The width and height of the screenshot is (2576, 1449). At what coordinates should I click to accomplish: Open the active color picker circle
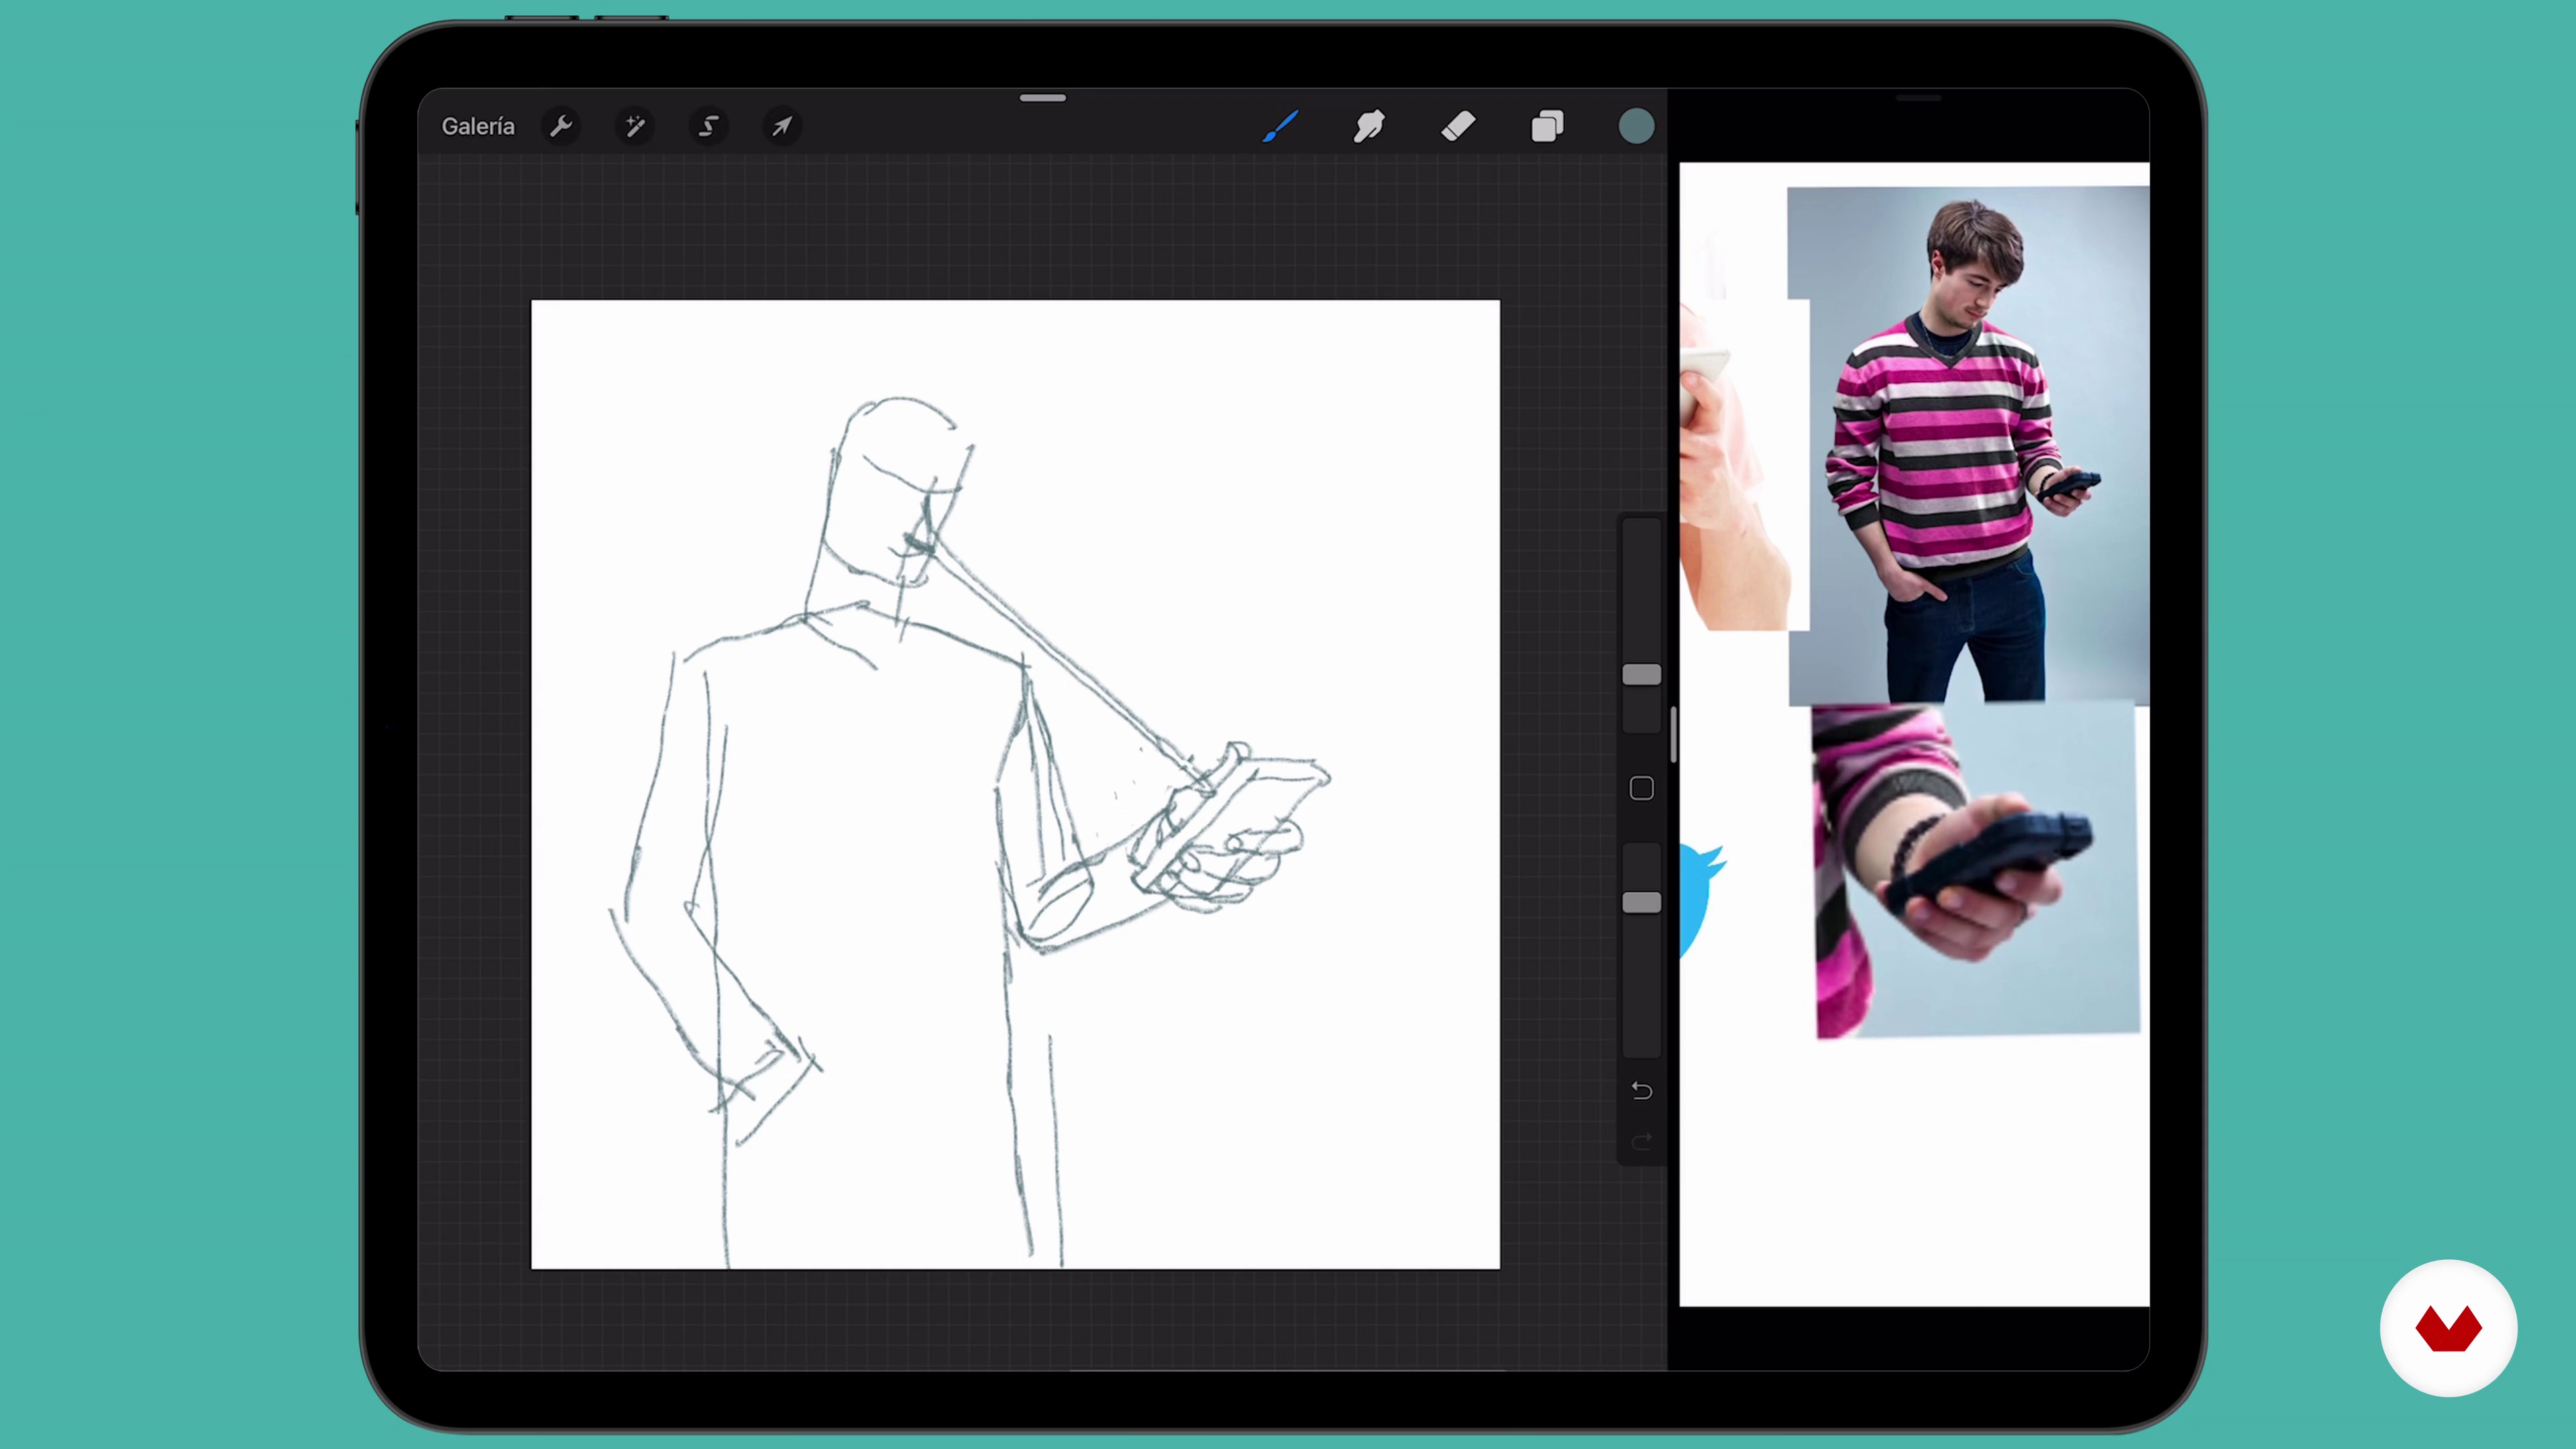pyautogui.click(x=1636, y=126)
